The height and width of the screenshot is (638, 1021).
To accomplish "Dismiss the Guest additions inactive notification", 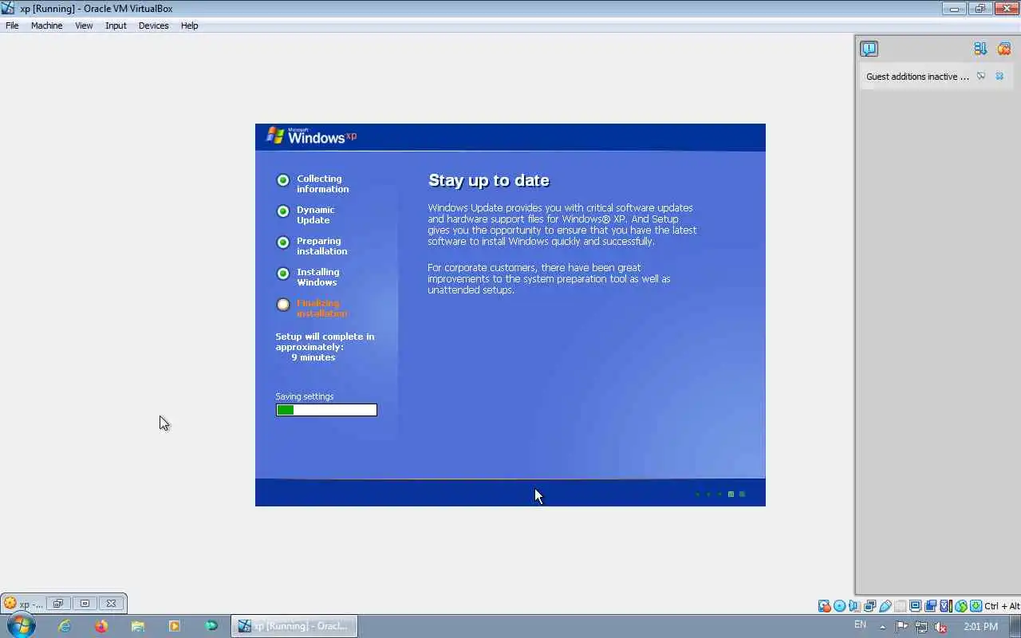I will pyautogui.click(x=999, y=77).
